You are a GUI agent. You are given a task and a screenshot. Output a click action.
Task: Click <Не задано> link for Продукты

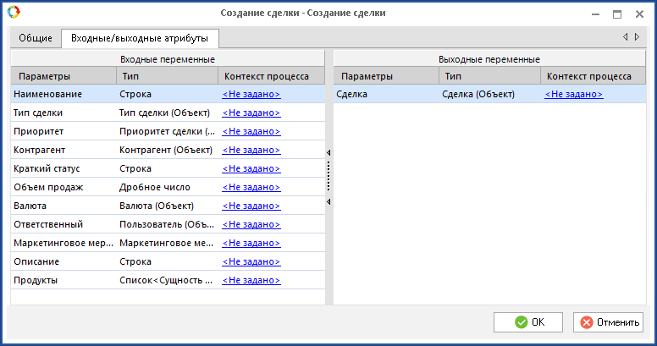[251, 280]
